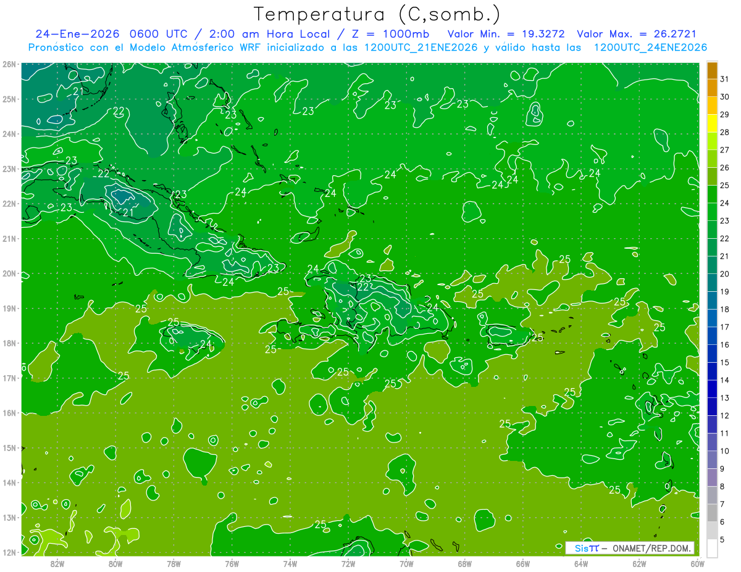Click the 28 label on the color scale
The width and height of the screenshot is (741, 572).
(724, 132)
